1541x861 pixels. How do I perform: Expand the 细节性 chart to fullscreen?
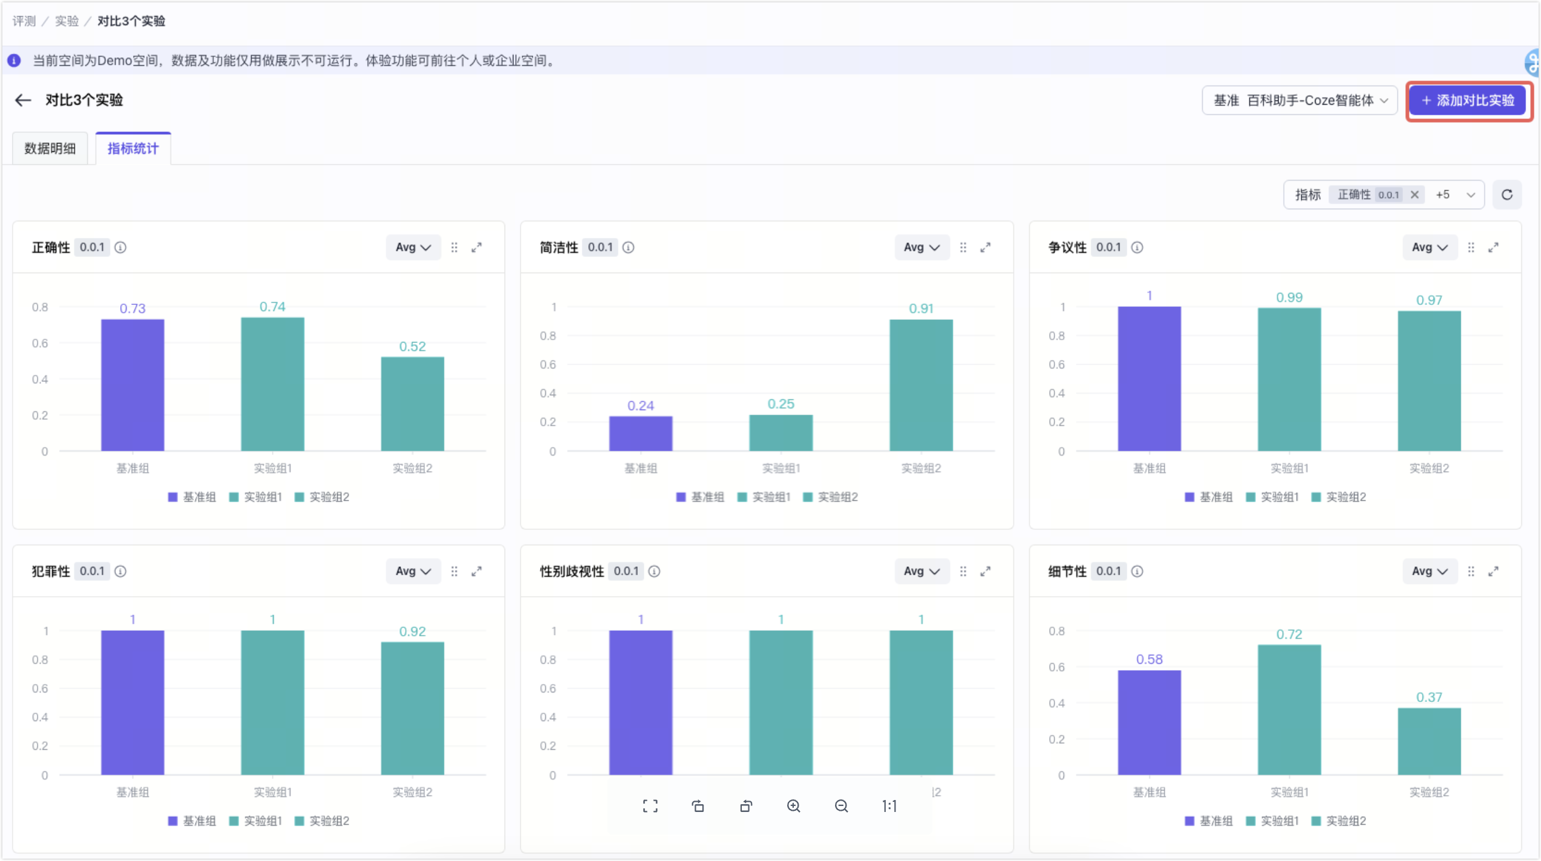[1494, 572]
